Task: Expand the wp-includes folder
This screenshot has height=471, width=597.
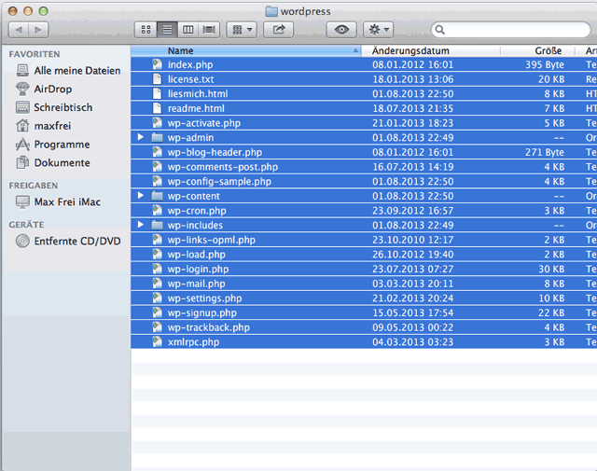Action: click(x=141, y=225)
